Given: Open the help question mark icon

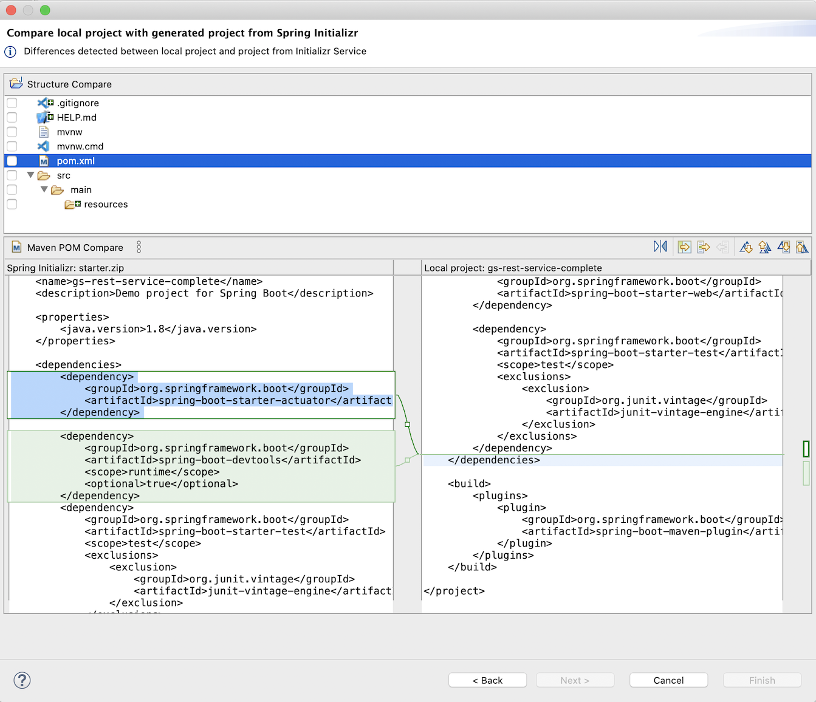Looking at the screenshot, I should (x=22, y=680).
